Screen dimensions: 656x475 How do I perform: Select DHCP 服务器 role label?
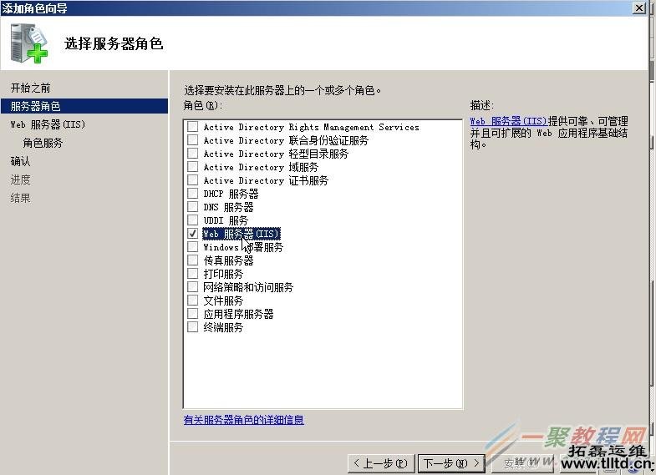tap(231, 194)
